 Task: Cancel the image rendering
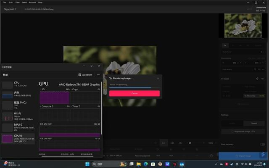(x=134, y=93)
